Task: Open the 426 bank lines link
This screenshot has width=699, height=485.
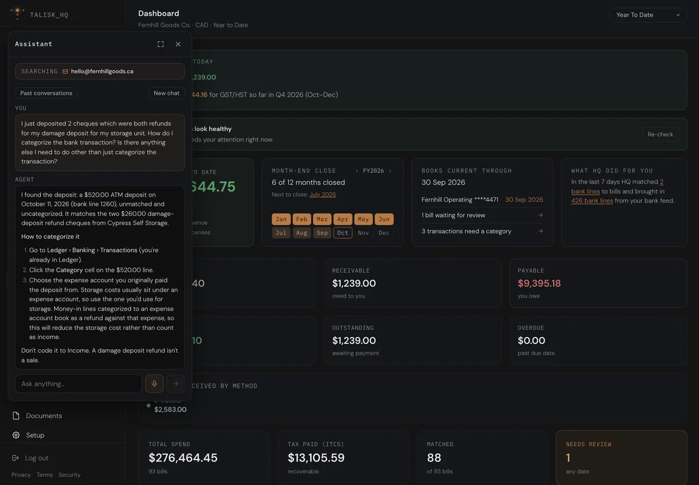Action: 592,200
